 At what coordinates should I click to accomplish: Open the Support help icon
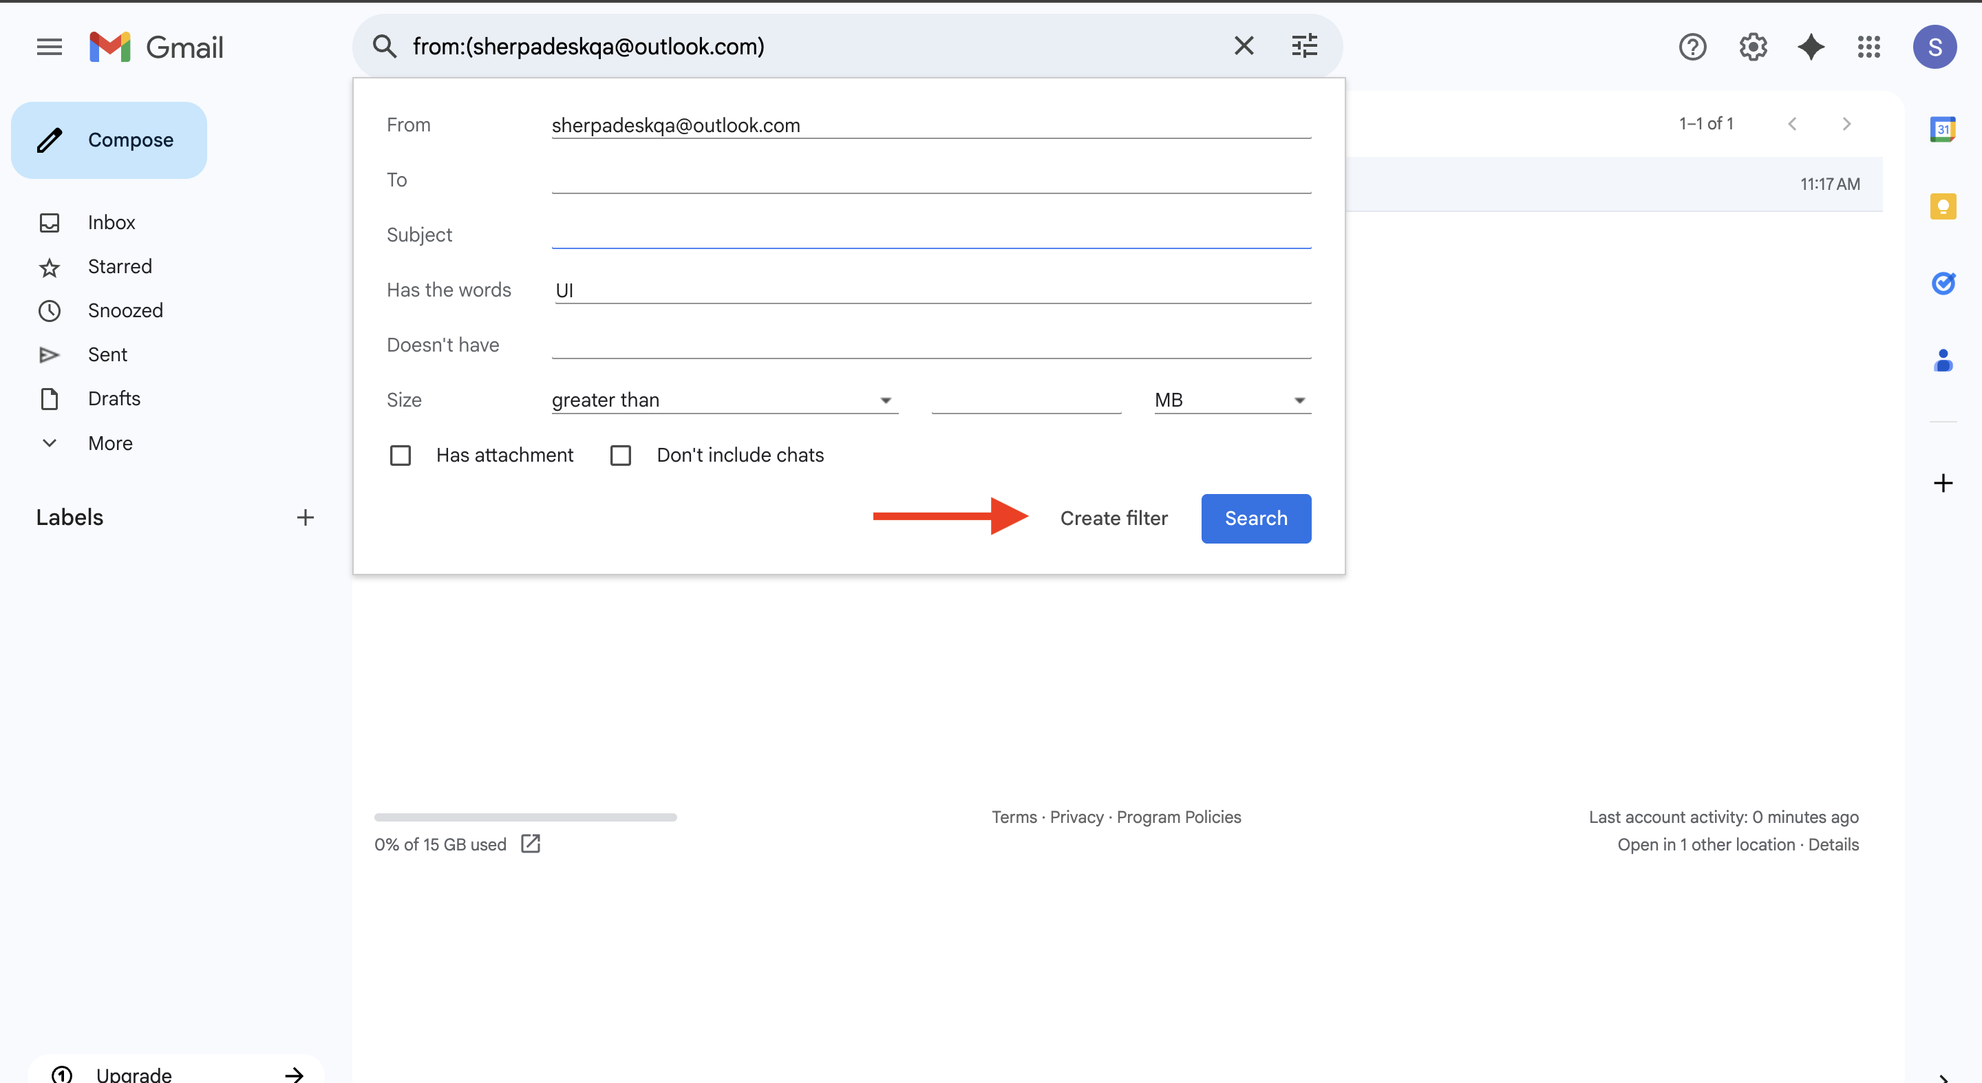click(x=1692, y=47)
